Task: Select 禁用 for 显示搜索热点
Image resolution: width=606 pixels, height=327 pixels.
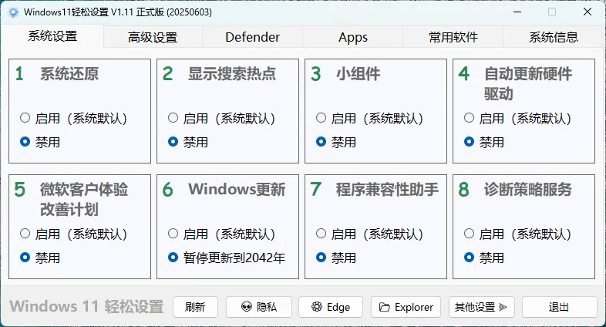Action: (173, 142)
